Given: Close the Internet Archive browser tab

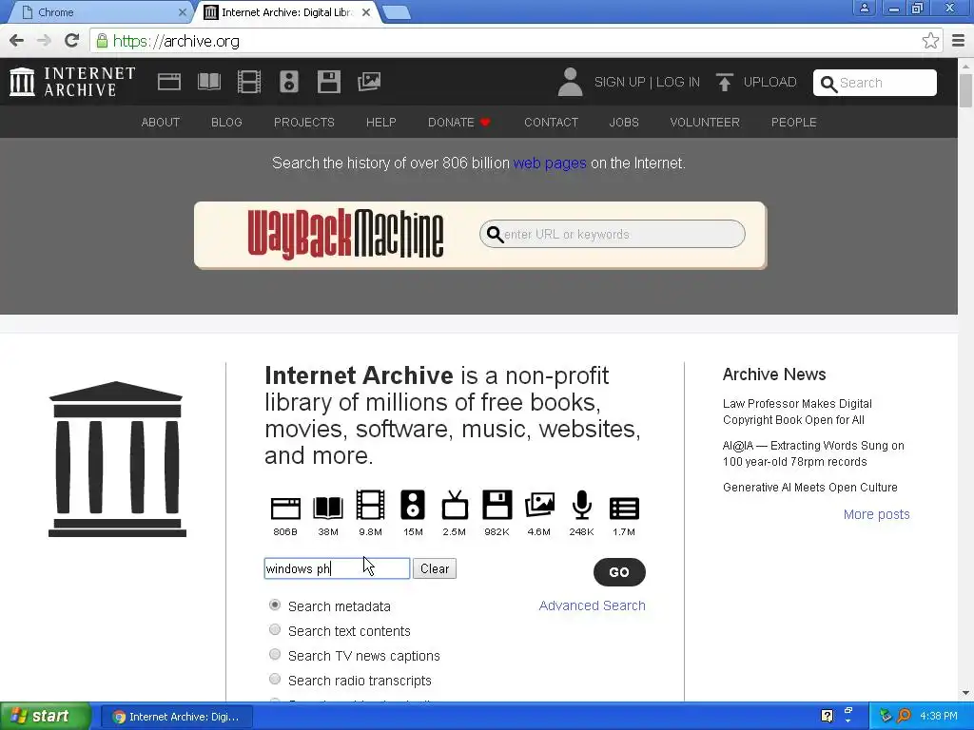Looking at the screenshot, I should (366, 12).
